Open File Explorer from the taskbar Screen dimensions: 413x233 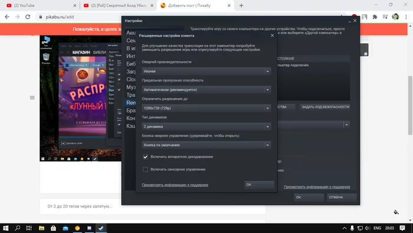[x=41, y=228]
